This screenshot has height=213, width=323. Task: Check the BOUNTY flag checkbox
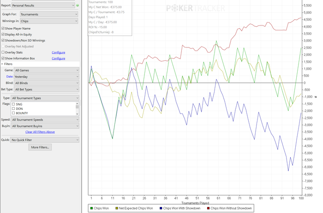point(13,113)
